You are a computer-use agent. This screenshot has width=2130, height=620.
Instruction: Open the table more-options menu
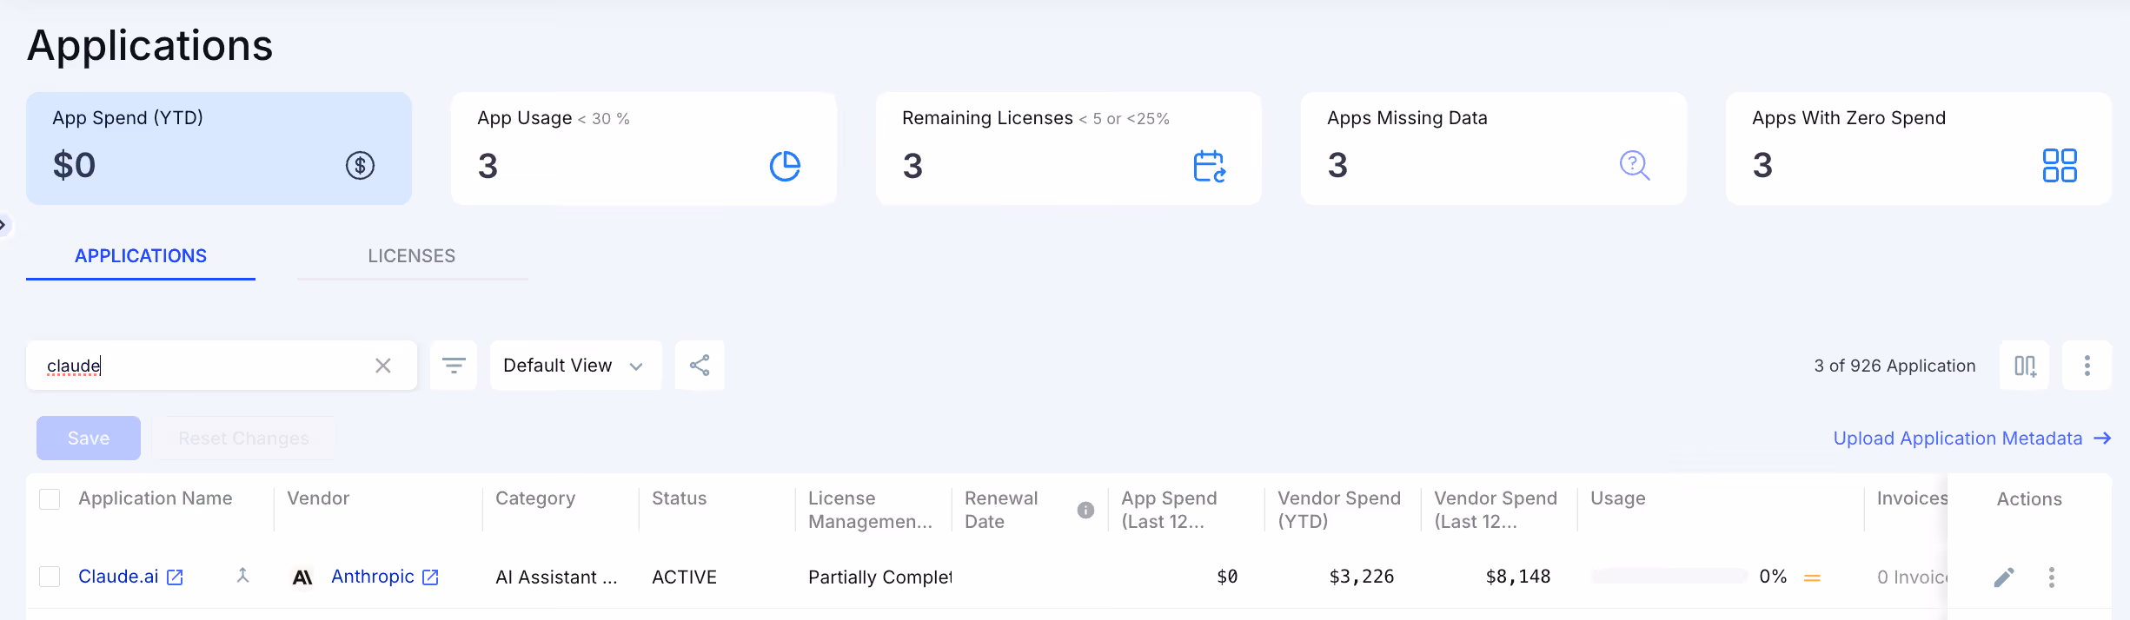click(x=2087, y=366)
